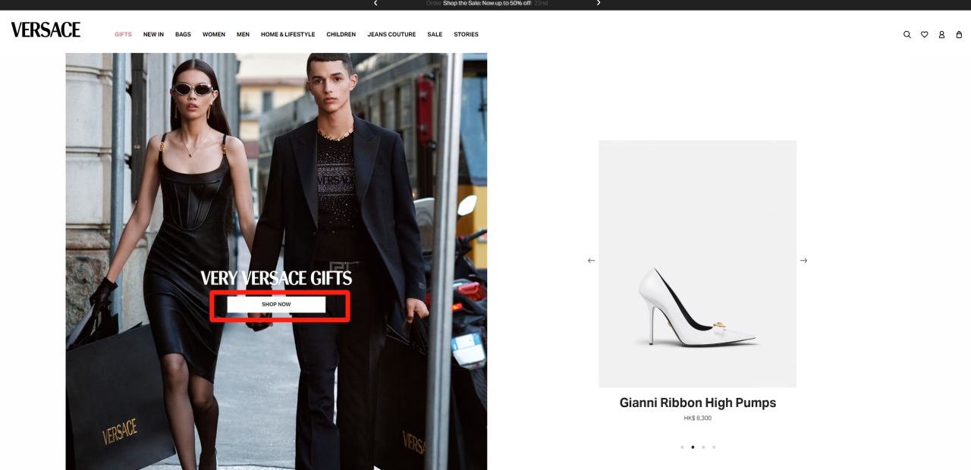Viewport: 971px width, 470px height.
Task: Show next product with carousel right arrow
Action: [803, 261]
